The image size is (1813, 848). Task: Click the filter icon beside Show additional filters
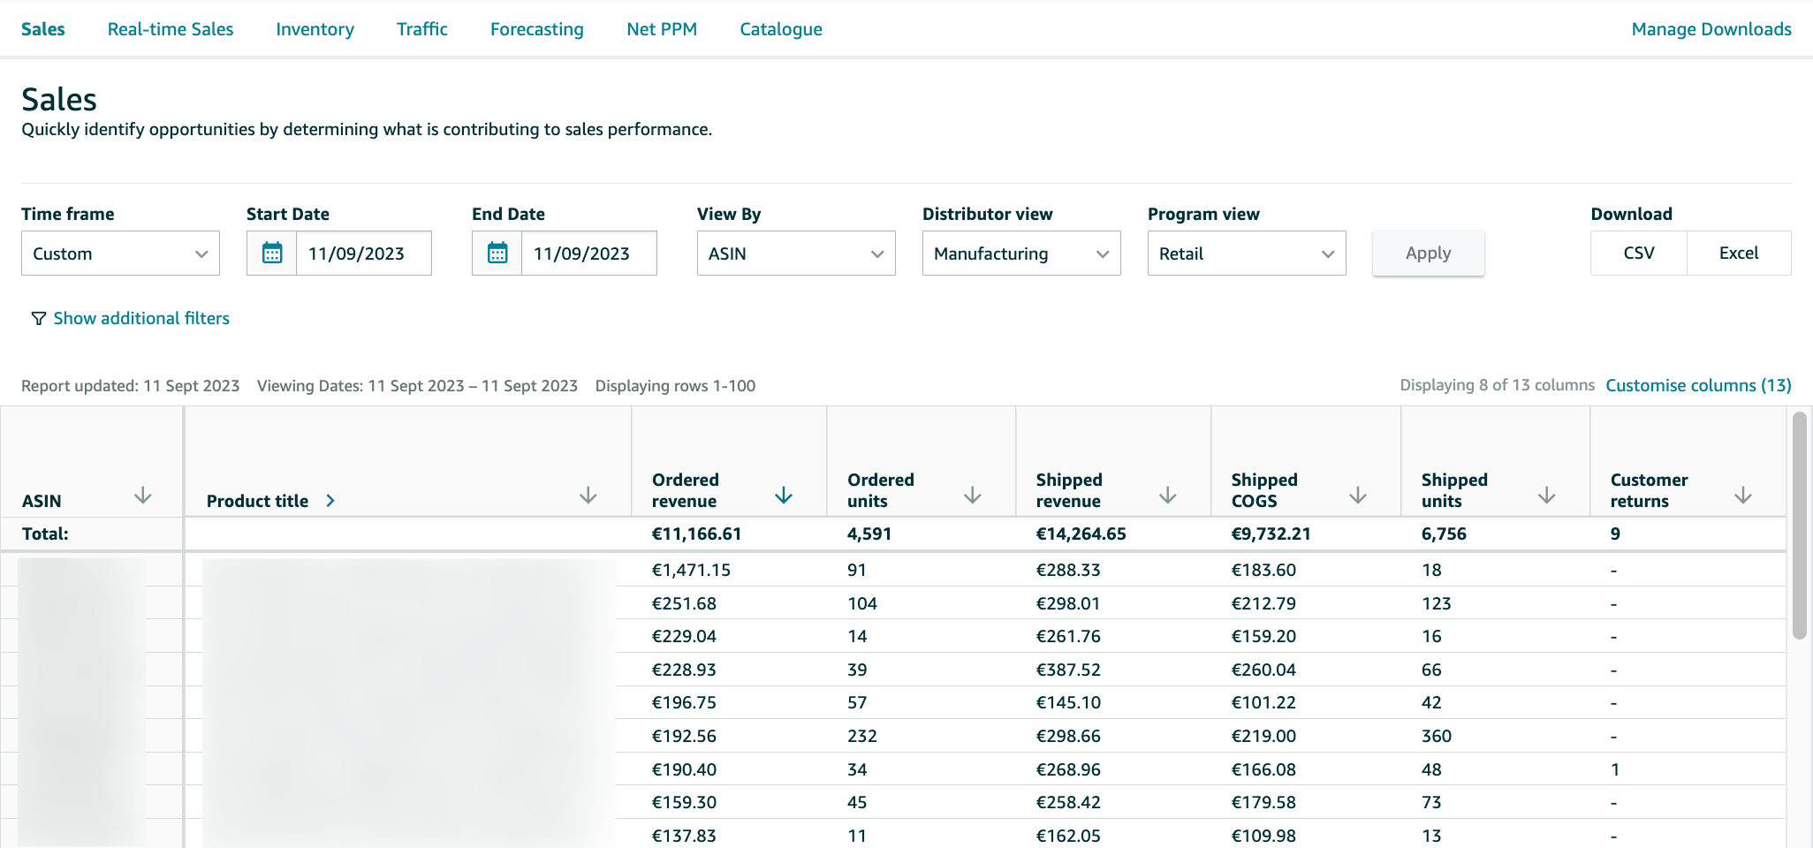tap(38, 318)
